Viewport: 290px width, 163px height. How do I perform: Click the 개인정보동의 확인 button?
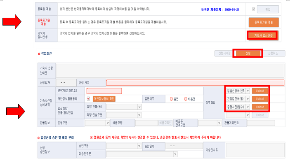point(104,99)
